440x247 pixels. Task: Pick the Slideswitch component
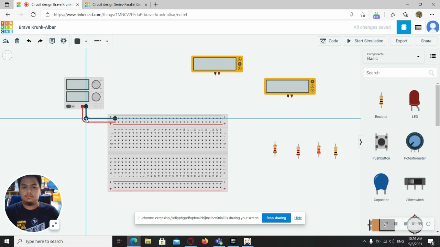point(415,188)
